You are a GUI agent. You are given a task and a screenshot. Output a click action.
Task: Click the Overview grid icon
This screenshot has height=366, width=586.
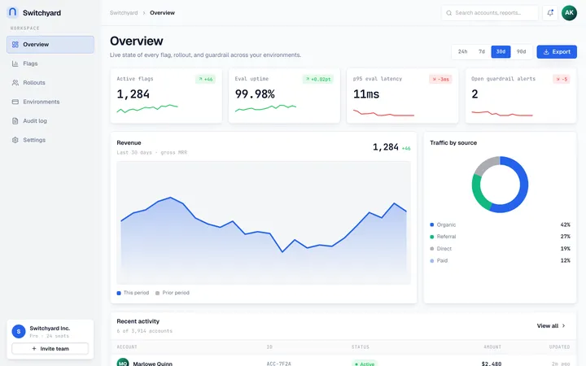click(15, 45)
